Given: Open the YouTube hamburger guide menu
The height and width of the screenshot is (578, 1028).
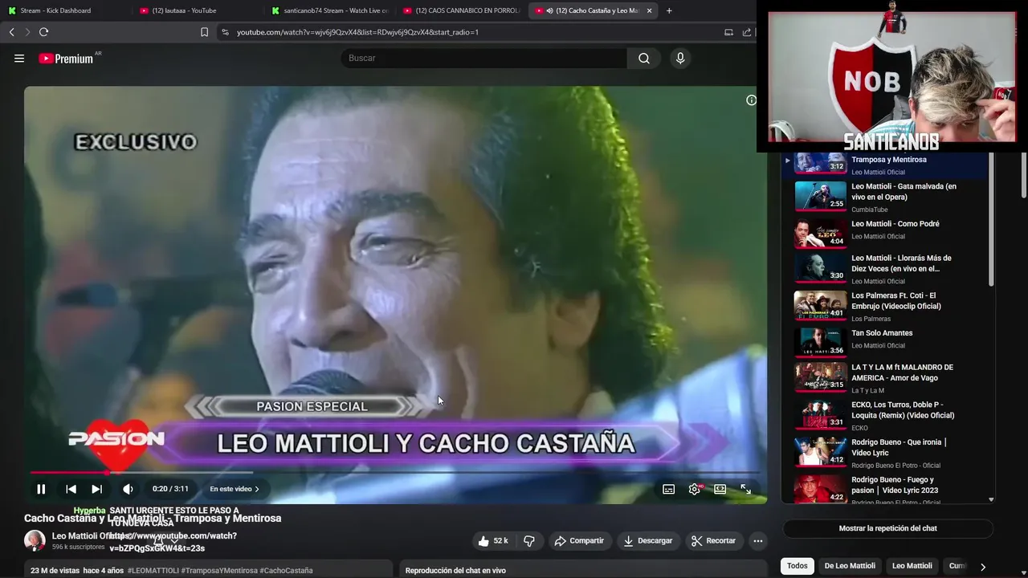Looking at the screenshot, I should click(x=19, y=58).
